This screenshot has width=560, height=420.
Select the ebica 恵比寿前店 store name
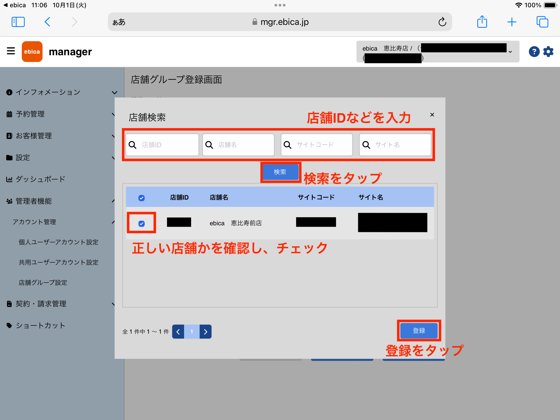pyautogui.click(x=236, y=223)
